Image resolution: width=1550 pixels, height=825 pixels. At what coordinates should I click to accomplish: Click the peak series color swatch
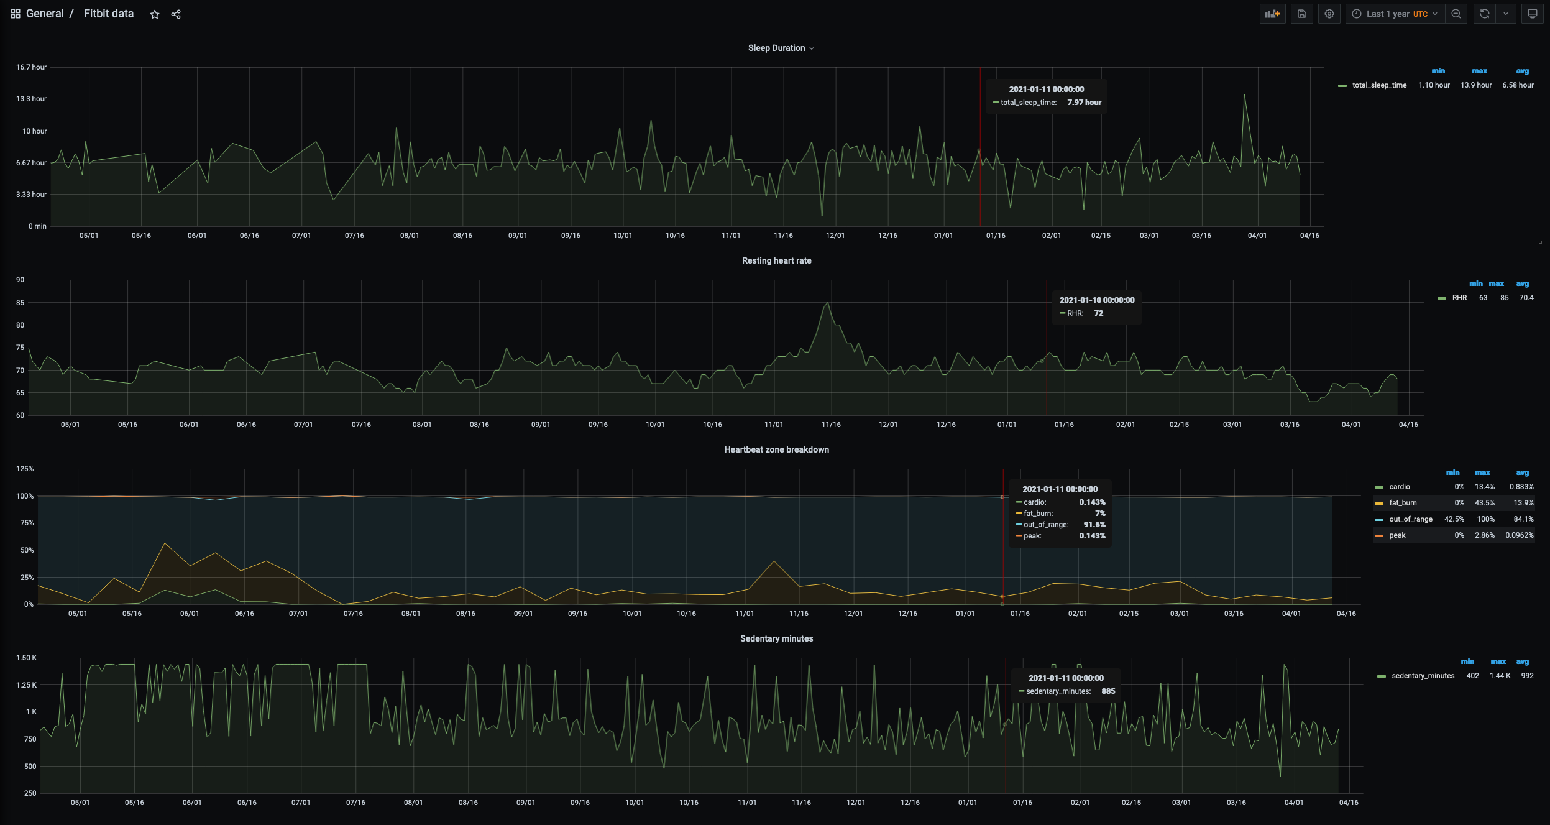(x=1378, y=535)
